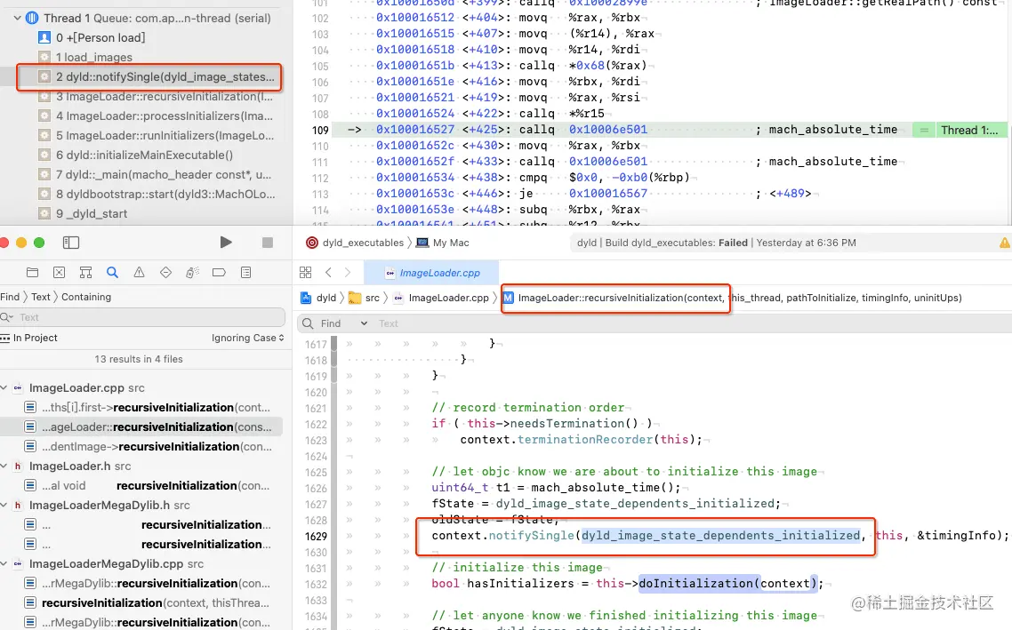
Task: Click the notifySingle call on line 1629
Action: [531, 535]
